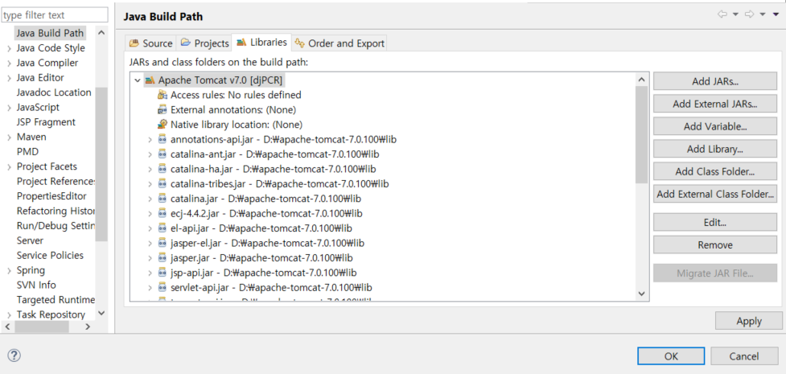Switch to the Projects tab
The image size is (786, 374).
click(204, 43)
